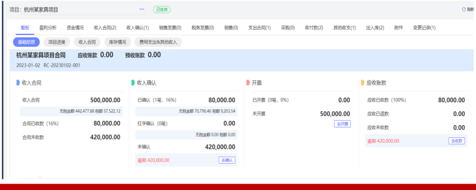Open the 采购(0) tab
Screen dimensions: 476x190
288,28
